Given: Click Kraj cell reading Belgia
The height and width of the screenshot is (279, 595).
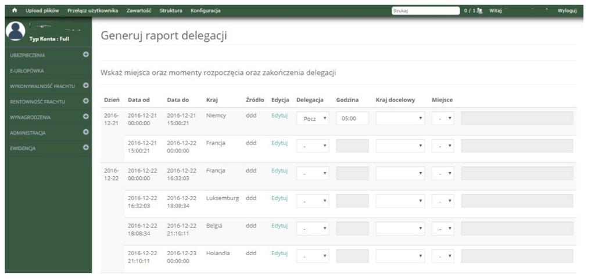Looking at the screenshot, I should [x=214, y=226].
